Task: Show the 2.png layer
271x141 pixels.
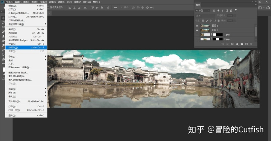Action: coord(197,39)
